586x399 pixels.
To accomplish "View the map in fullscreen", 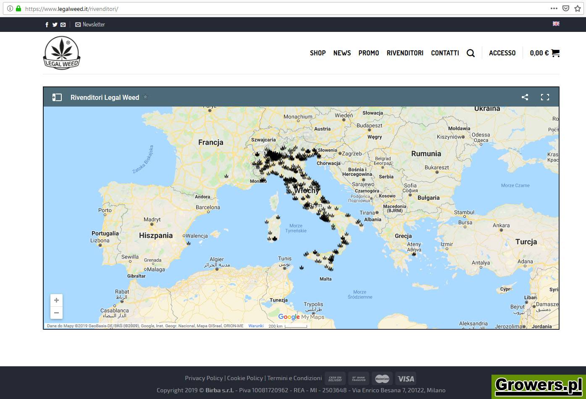I will click(545, 97).
